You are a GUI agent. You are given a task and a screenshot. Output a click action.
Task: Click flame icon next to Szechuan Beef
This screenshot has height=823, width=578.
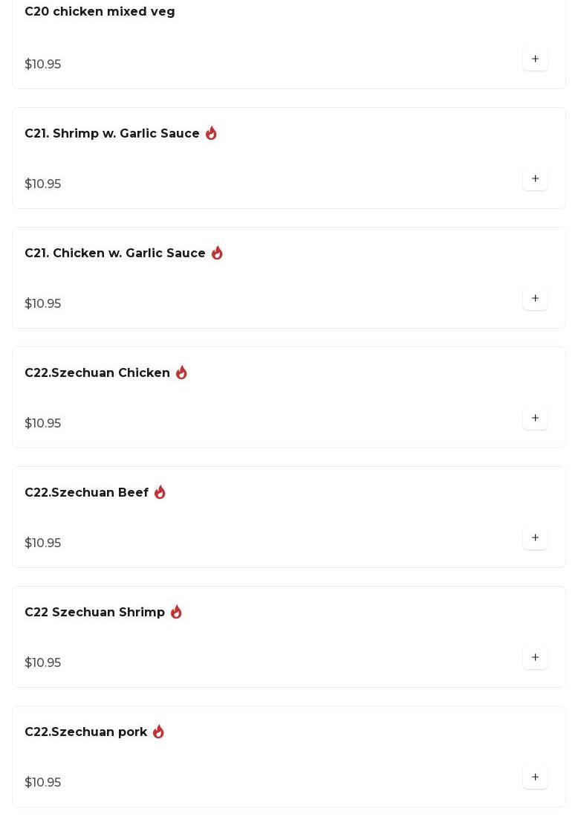(160, 492)
